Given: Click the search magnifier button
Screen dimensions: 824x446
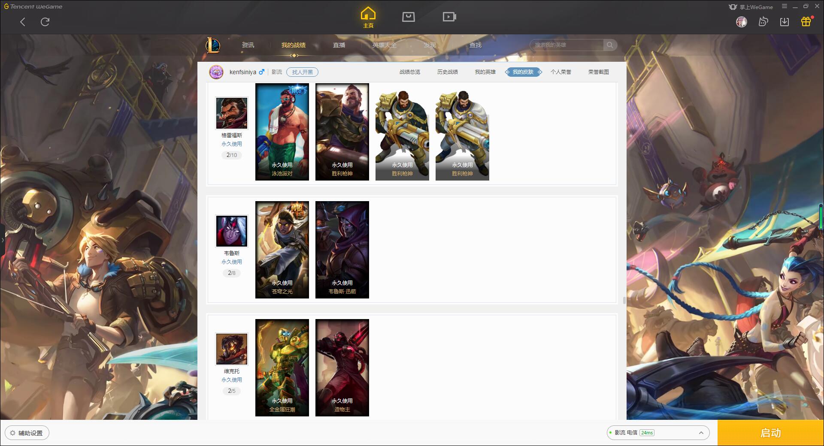Looking at the screenshot, I should [610, 45].
